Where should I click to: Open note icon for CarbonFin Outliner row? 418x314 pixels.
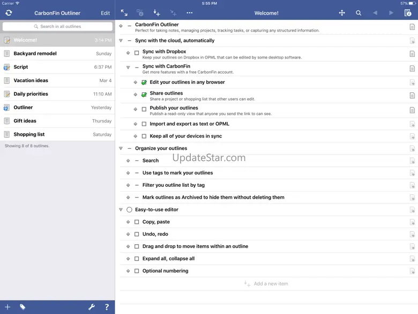pyautogui.click(x=412, y=27)
